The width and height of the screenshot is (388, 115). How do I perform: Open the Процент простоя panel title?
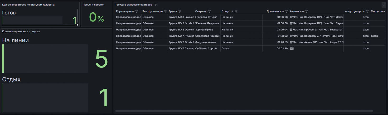pos(93,5)
